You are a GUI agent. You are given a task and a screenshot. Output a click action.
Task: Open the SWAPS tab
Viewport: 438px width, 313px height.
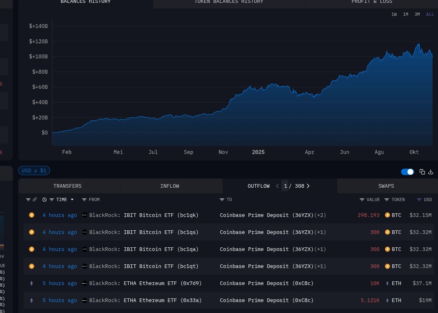click(x=386, y=186)
